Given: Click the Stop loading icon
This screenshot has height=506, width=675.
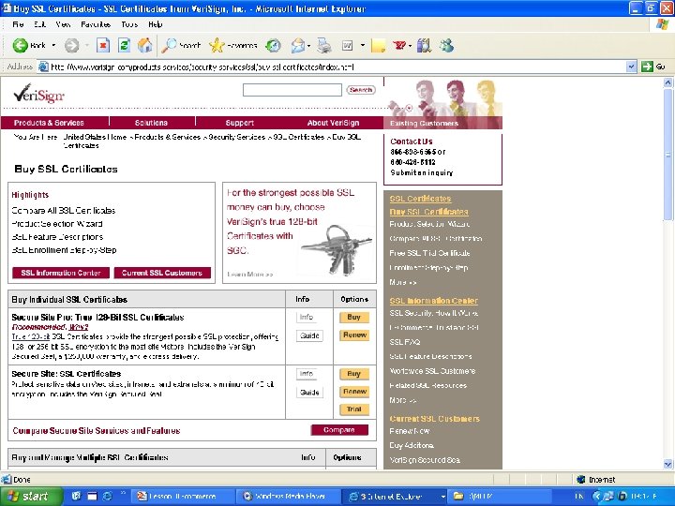Looking at the screenshot, I should (x=103, y=45).
